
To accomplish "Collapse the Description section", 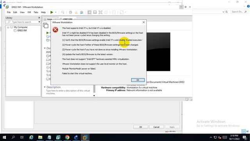I will tap(45, 87).
